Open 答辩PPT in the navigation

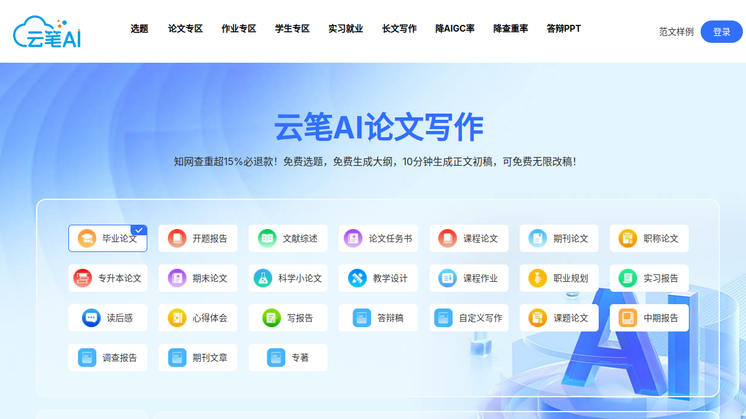564,29
